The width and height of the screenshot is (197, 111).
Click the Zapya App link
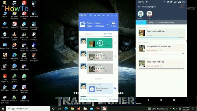point(113,99)
